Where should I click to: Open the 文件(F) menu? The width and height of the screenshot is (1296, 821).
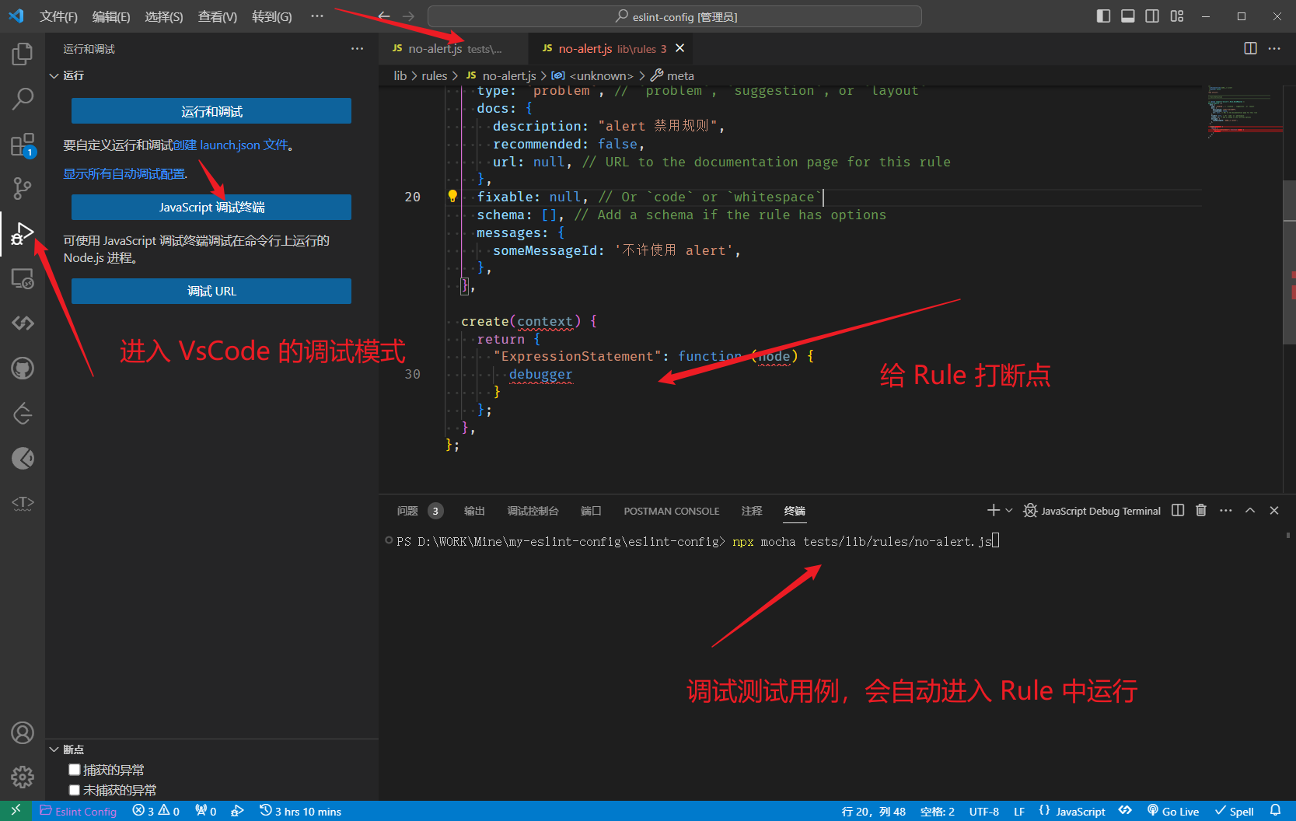(x=58, y=16)
